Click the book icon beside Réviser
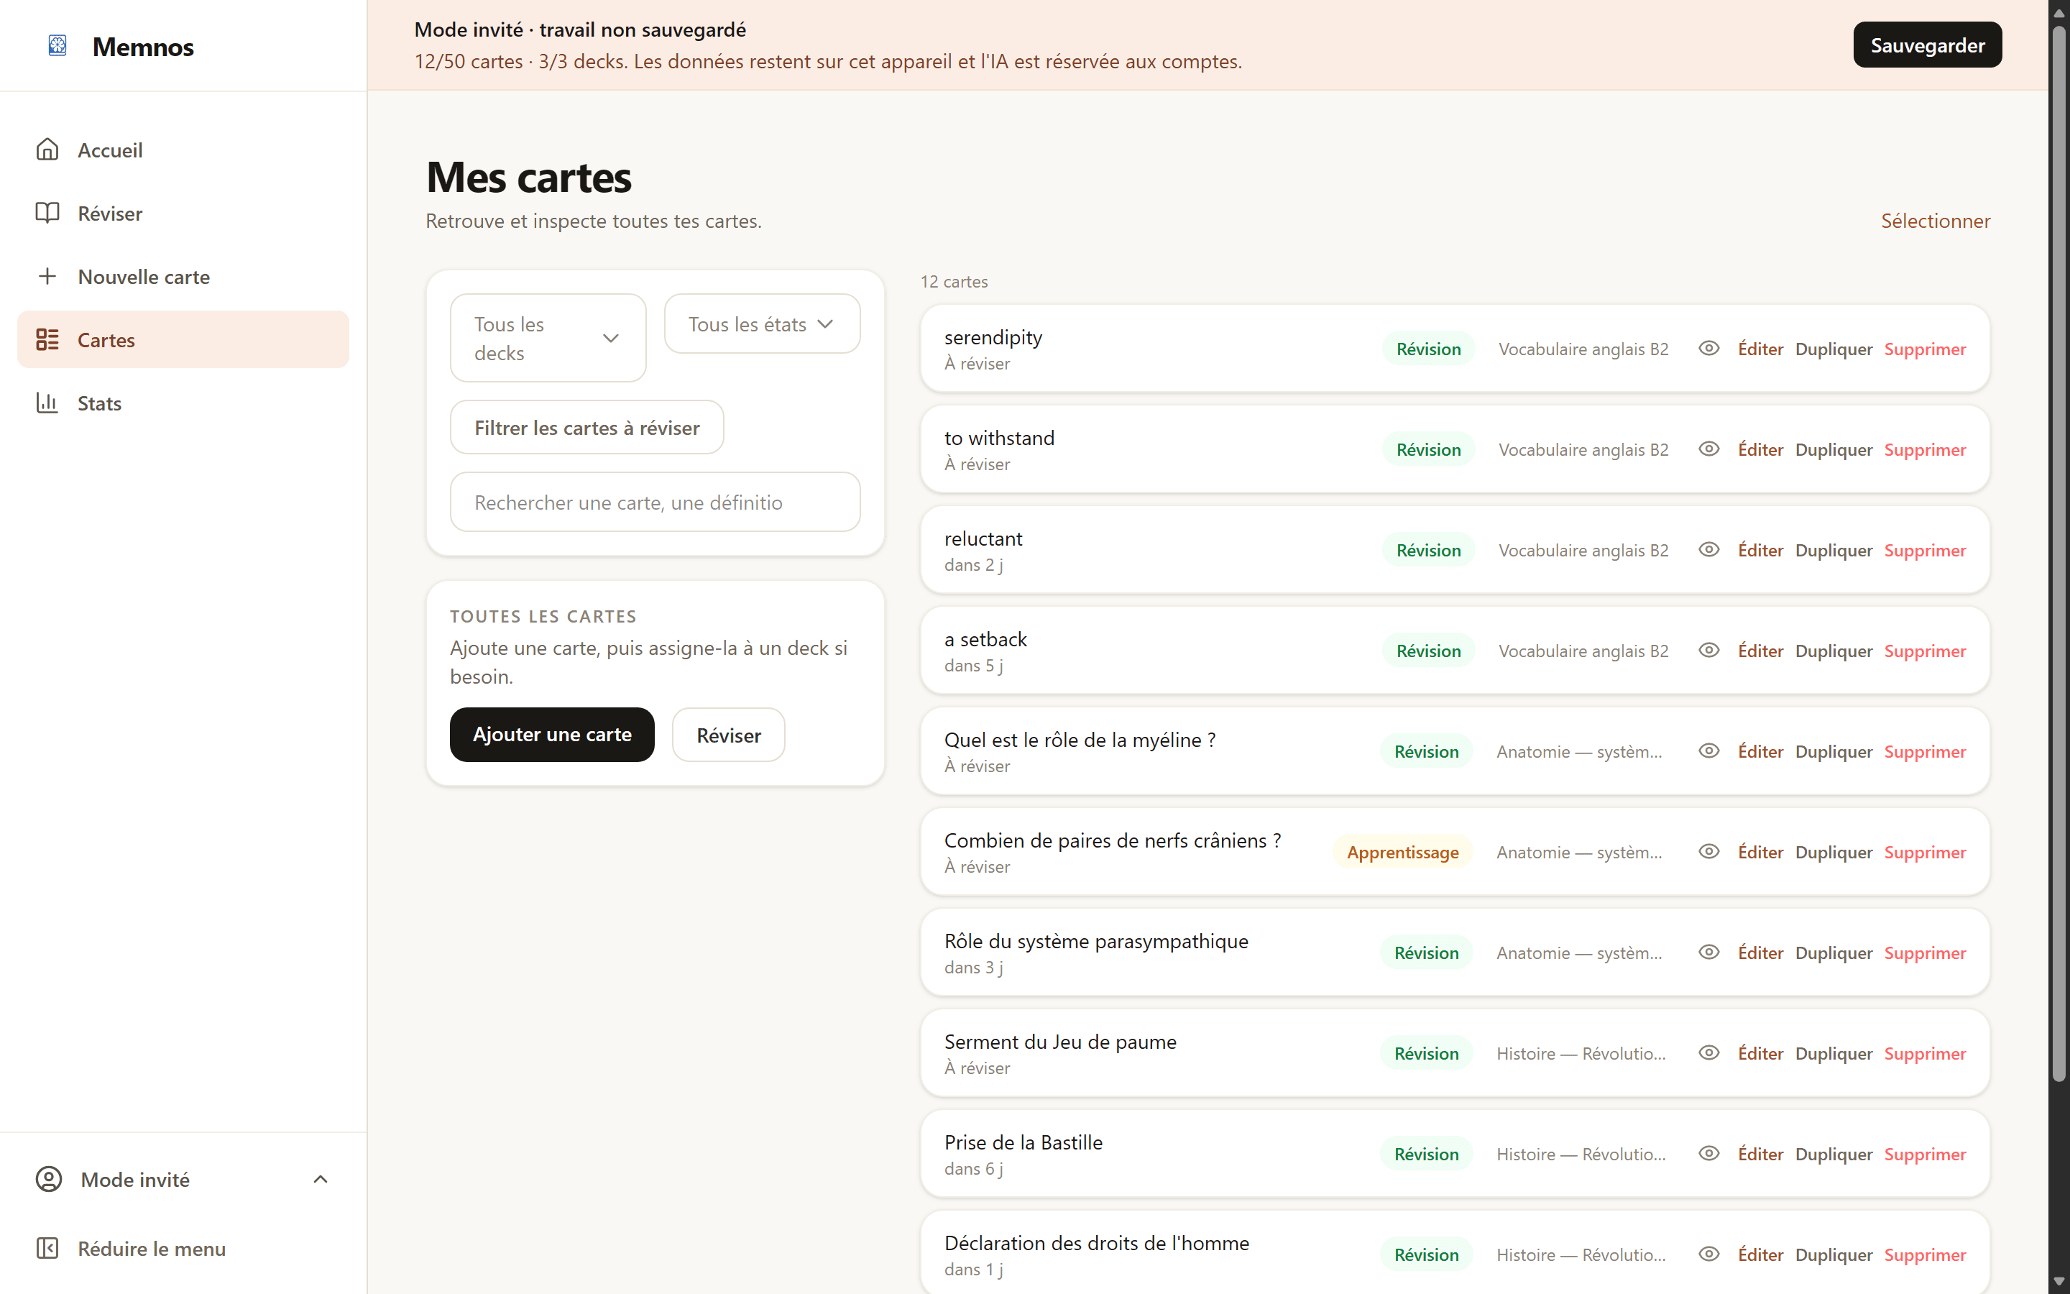Screen dimensions: 2070x1294 (x=47, y=213)
